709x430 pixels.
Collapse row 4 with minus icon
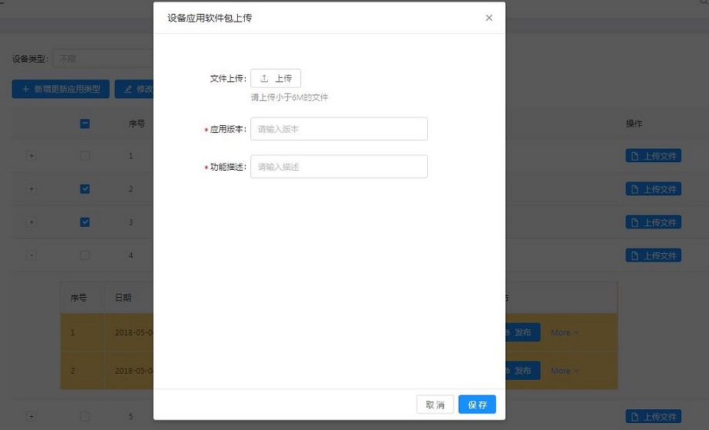pyautogui.click(x=31, y=256)
